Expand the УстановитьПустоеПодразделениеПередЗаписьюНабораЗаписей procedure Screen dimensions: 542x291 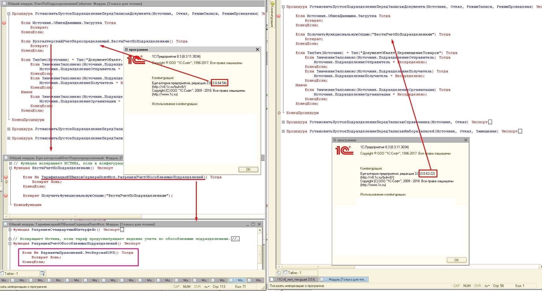(x=283, y=131)
